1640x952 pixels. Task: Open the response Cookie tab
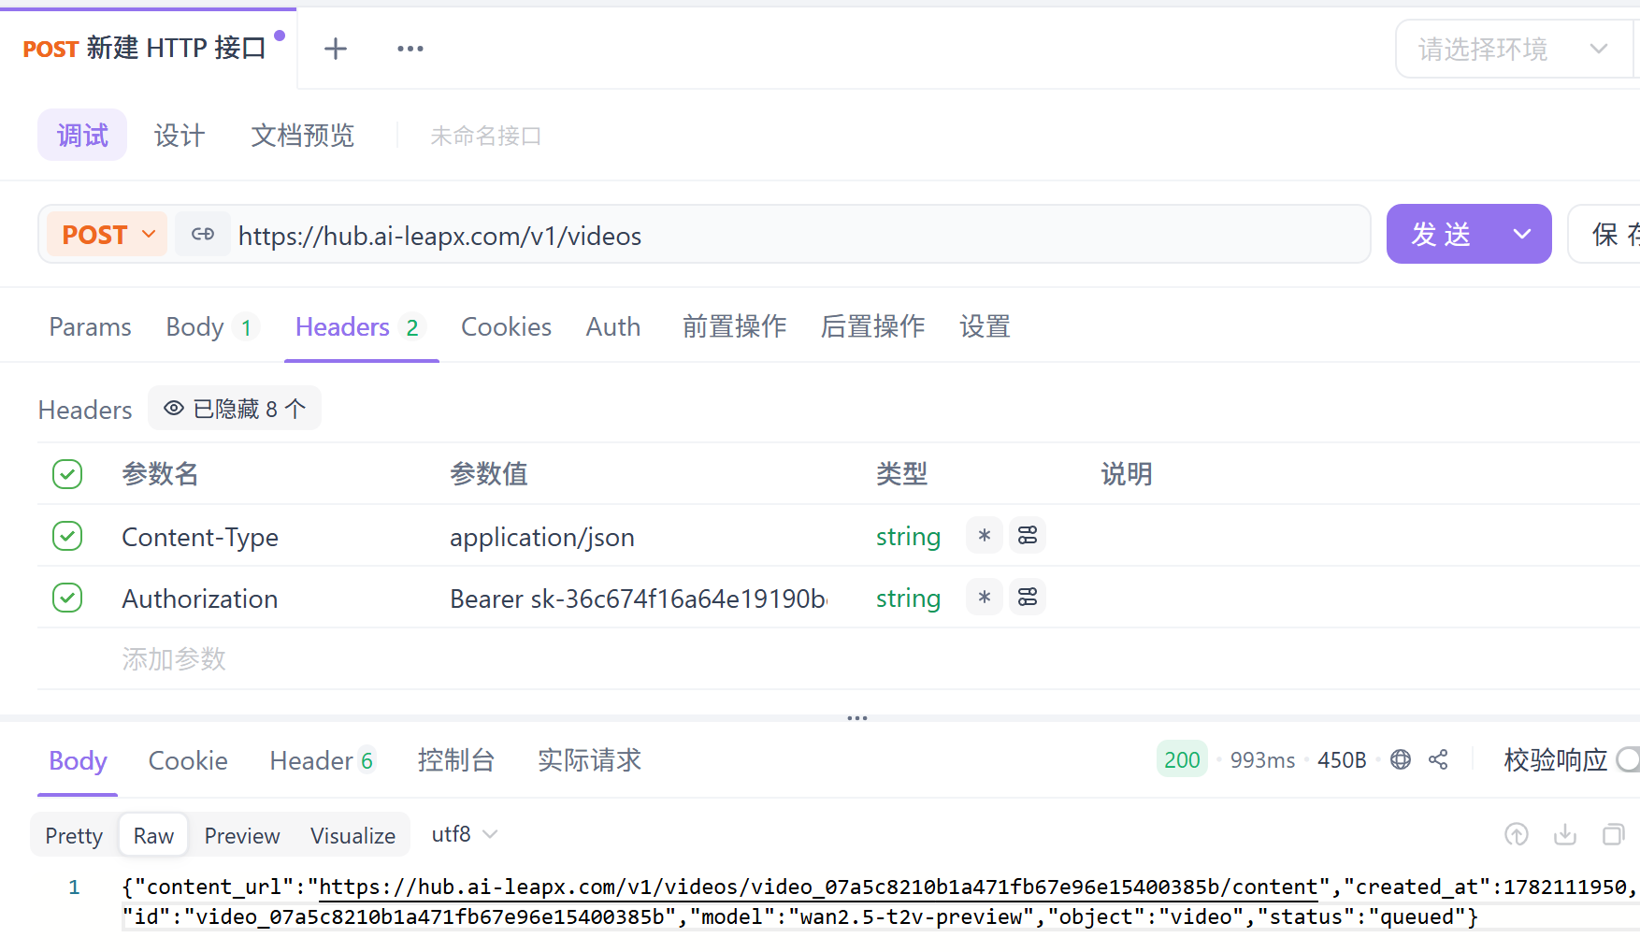tap(188, 760)
